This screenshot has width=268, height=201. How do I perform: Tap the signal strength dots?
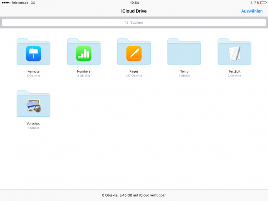(6, 3)
